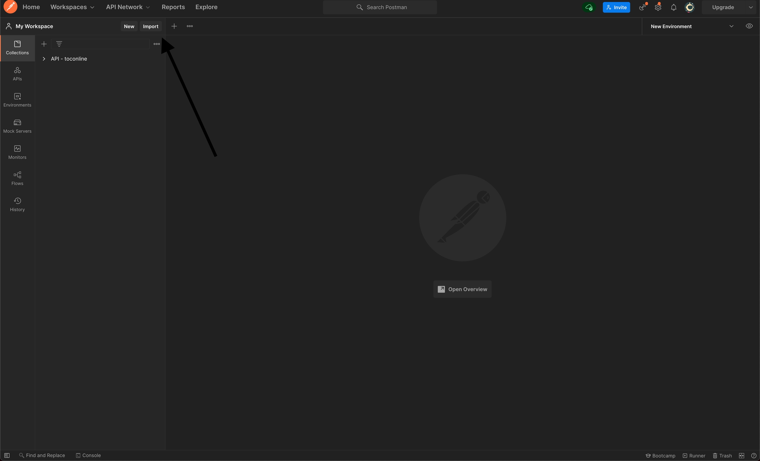
Task: Open the Reports menu item
Action: click(173, 7)
